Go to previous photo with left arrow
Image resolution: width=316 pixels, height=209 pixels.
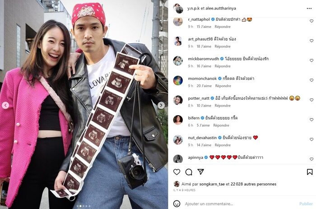(5, 105)
